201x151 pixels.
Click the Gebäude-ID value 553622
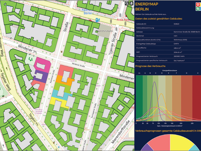point(176,24)
